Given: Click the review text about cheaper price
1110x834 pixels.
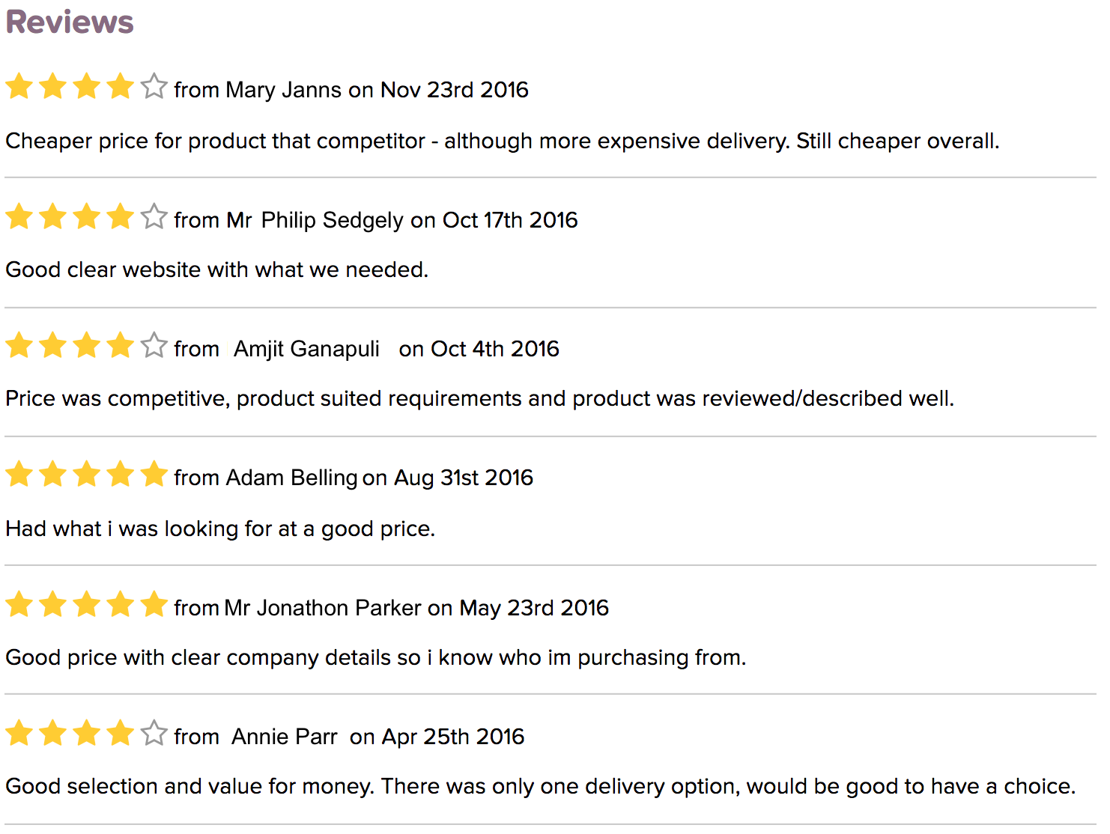Looking at the screenshot, I should click(x=502, y=141).
